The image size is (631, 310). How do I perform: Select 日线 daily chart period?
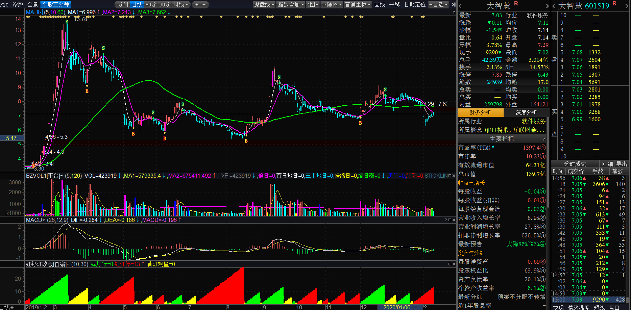(137, 5)
